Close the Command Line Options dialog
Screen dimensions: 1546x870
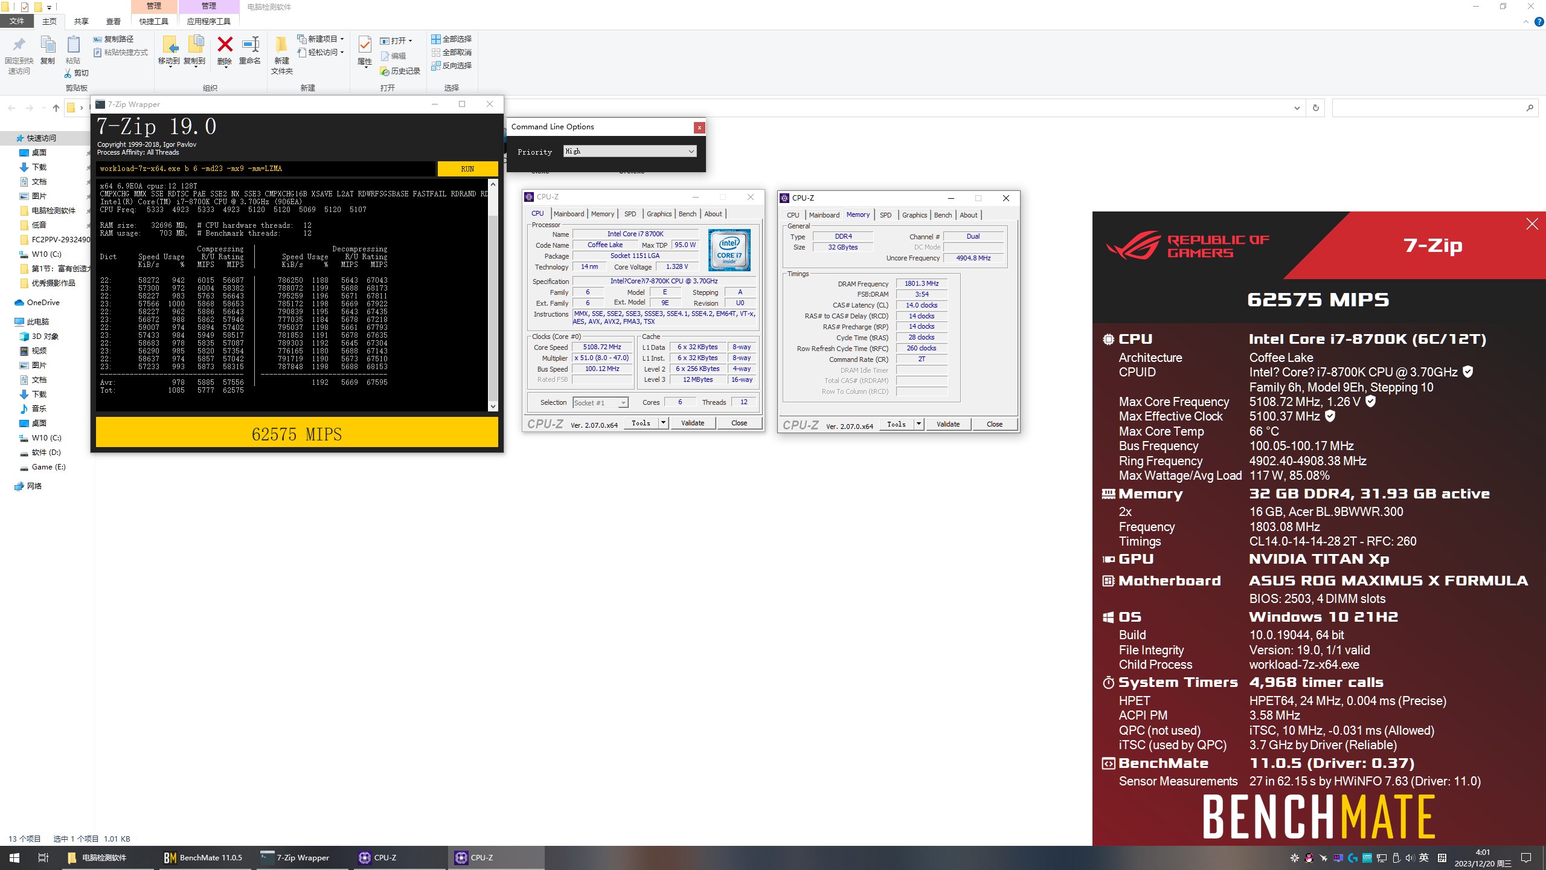pyautogui.click(x=699, y=127)
